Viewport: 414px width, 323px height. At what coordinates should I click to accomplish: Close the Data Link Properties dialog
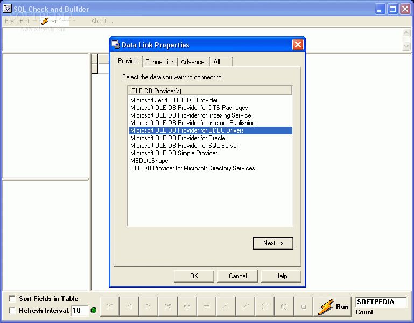[x=298, y=44]
